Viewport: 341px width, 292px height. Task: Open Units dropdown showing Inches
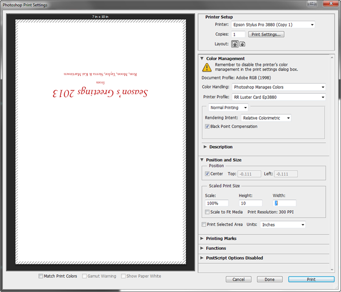[283, 225]
